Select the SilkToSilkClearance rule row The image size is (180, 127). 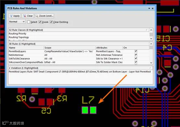pyautogui.click(x=79, y=59)
